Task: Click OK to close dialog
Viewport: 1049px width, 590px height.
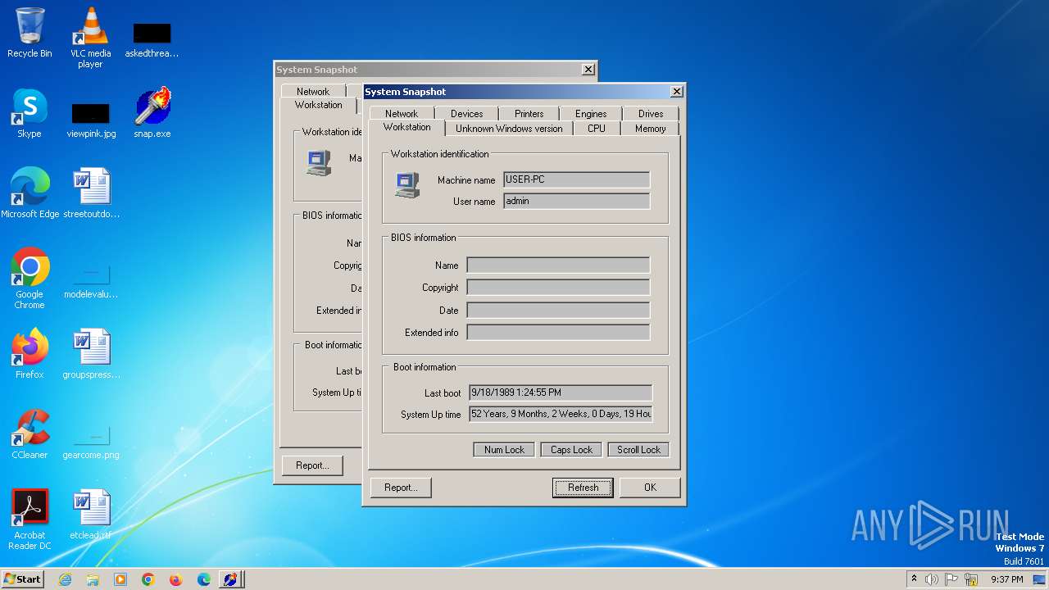Action: (x=650, y=488)
